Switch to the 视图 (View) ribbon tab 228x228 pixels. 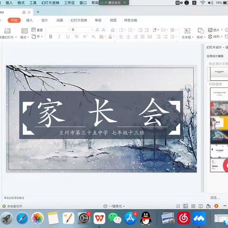(113, 20)
